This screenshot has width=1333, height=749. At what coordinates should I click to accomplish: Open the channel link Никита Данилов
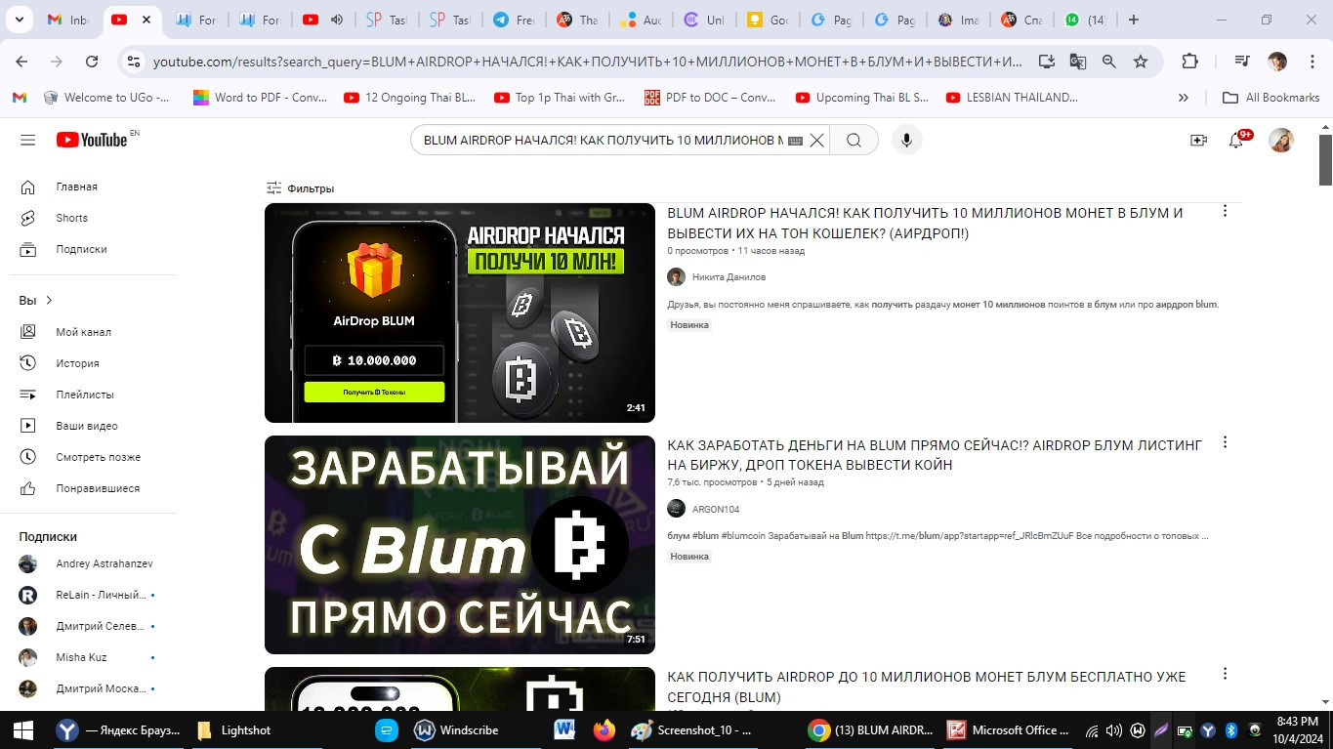729,277
